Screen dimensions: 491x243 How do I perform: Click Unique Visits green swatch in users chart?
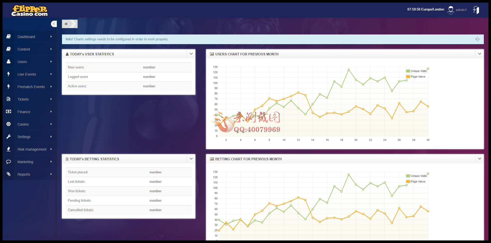point(408,71)
